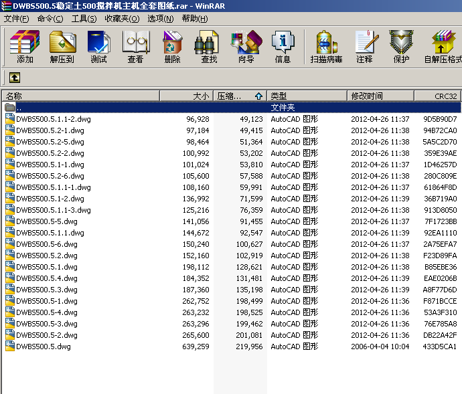Click the icon of DWBS500.5.1-2.dwg
Image resolution: width=462 pixels, height=394 pixels.
coord(10,199)
